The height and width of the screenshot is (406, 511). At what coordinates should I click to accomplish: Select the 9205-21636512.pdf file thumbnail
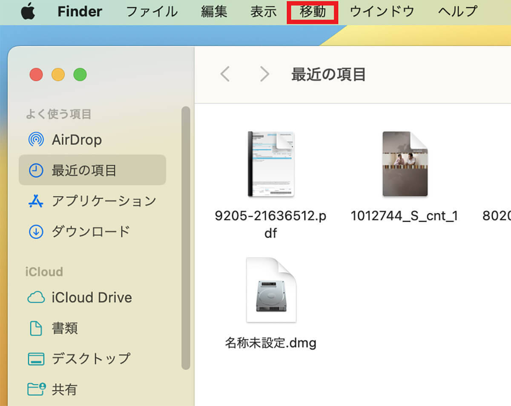pyautogui.click(x=271, y=164)
